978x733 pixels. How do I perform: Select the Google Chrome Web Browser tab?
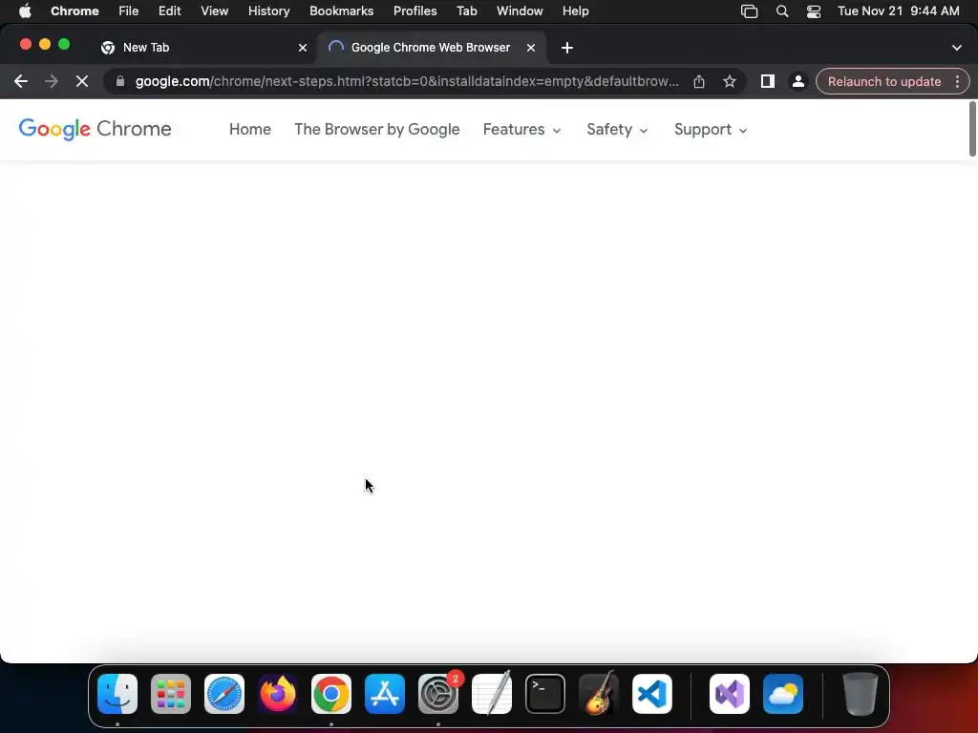432,48
